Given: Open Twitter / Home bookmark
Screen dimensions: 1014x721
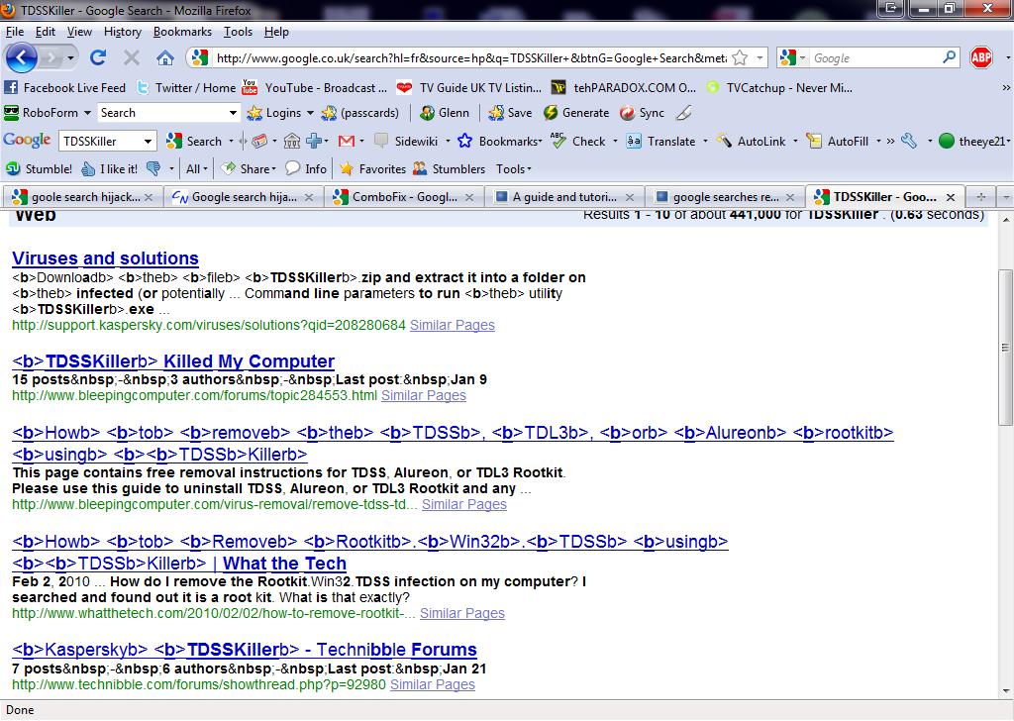Looking at the screenshot, I should pos(186,87).
